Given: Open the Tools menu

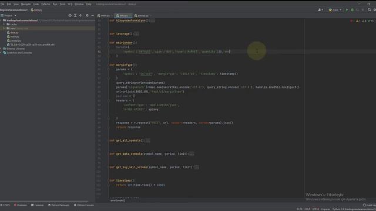Looking at the screenshot, I should 62,4.
